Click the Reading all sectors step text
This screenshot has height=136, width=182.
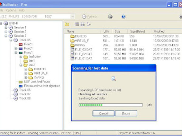tap(93, 94)
